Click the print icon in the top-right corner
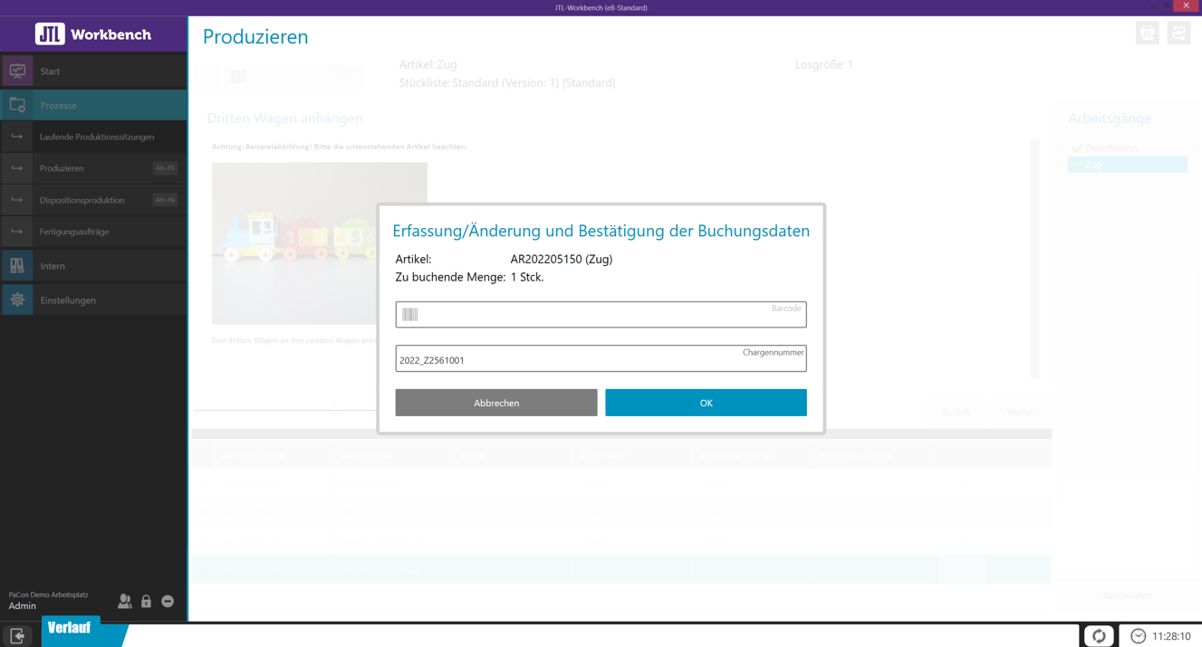 (x=1147, y=33)
